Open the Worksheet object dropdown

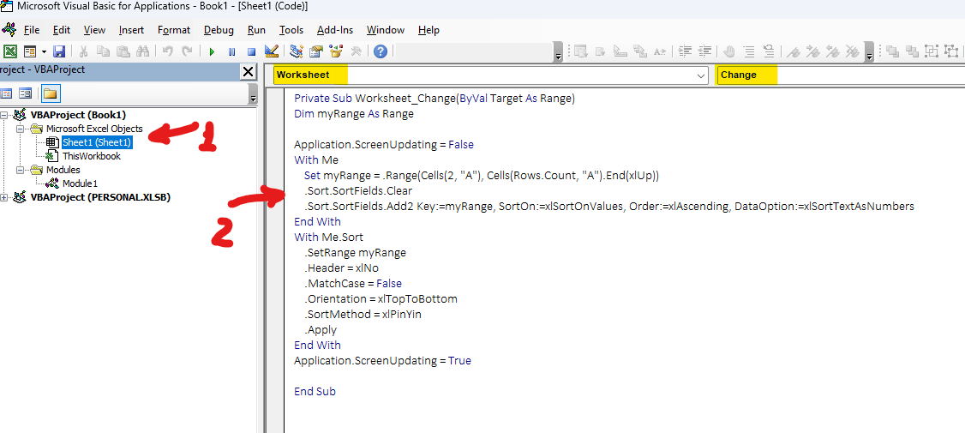click(700, 75)
